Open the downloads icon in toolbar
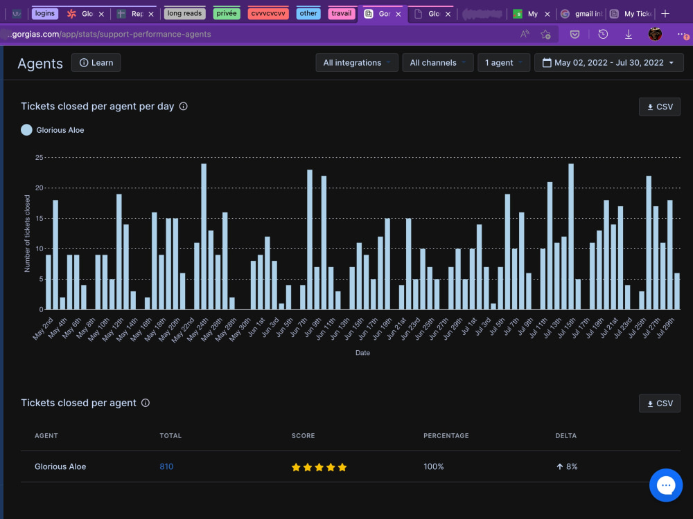 click(628, 34)
